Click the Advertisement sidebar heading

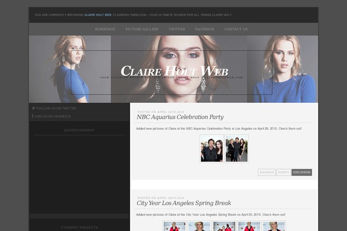[x=79, y=131]
